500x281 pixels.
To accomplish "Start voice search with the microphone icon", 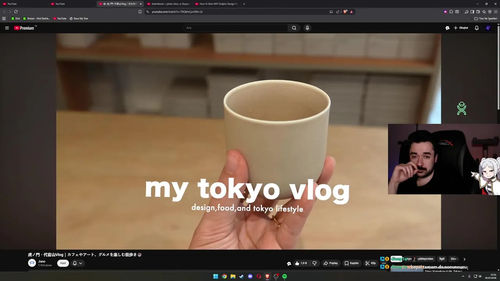I will pyautogui.click(x=307, y=28).
